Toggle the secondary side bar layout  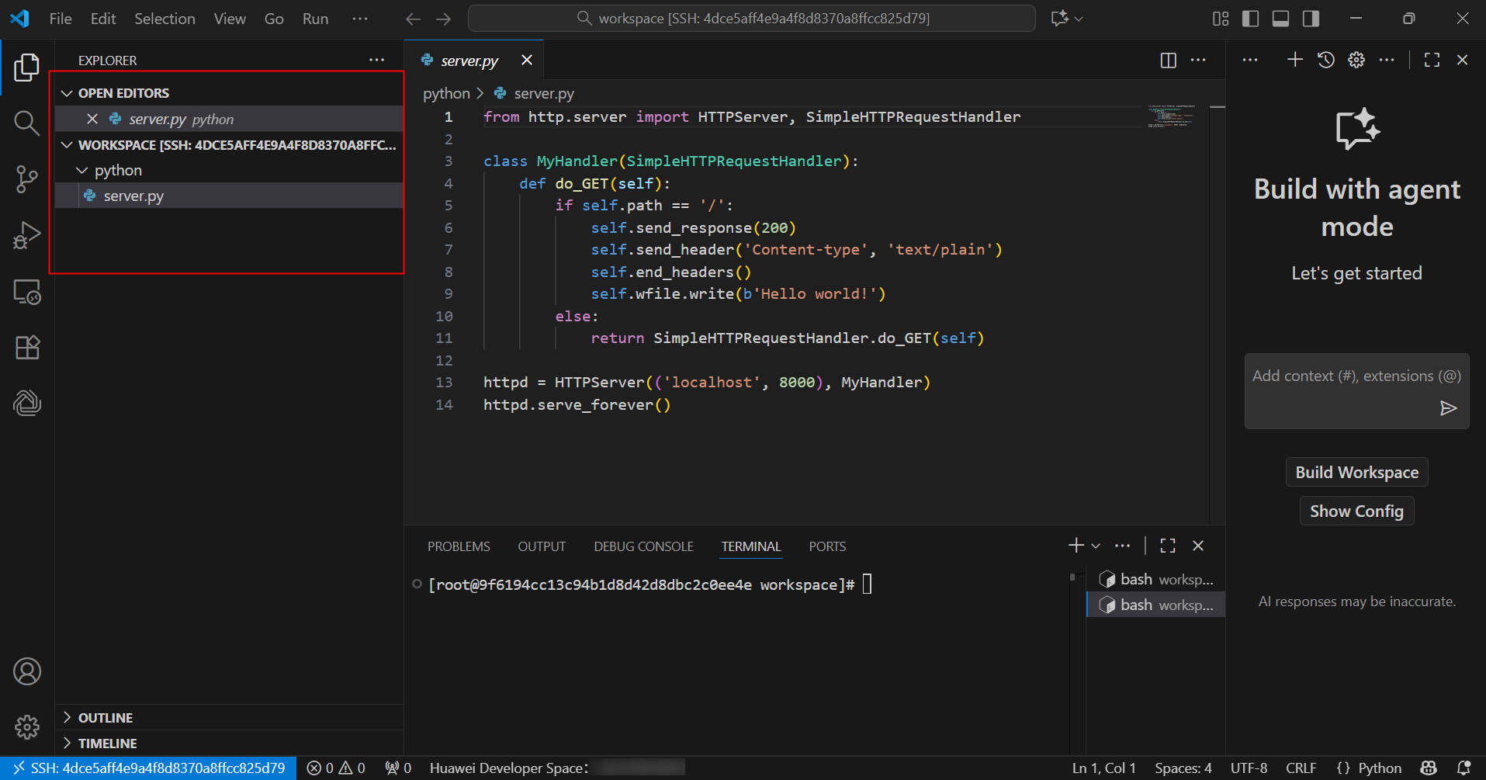click(x=1311, y=19)
